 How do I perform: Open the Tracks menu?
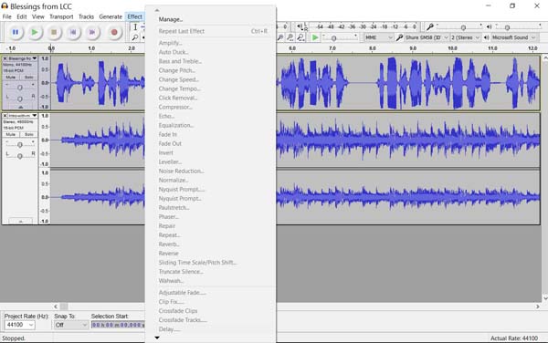86,16
